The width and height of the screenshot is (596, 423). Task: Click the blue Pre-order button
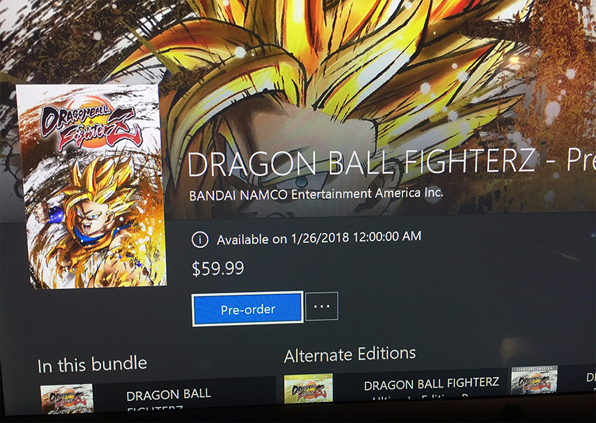pyautogui.click(x=248, y=309)
